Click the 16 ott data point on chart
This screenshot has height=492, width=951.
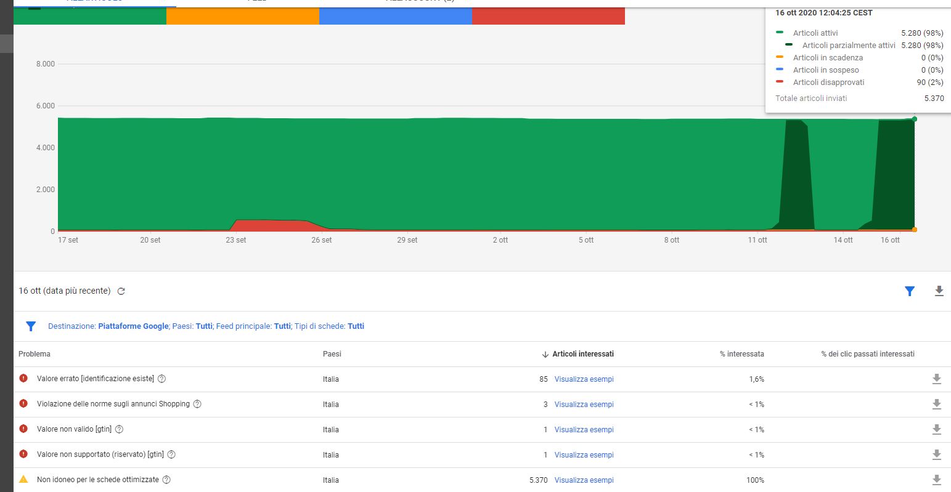click(x=914, y=119)
